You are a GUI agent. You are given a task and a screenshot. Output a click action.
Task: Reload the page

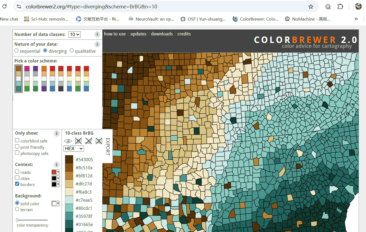point(5,7)
